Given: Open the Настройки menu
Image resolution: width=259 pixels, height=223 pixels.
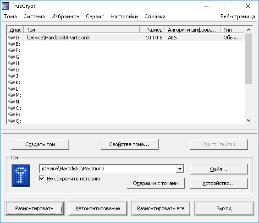Looking at the screenshot, I should (x=124, y=16).
